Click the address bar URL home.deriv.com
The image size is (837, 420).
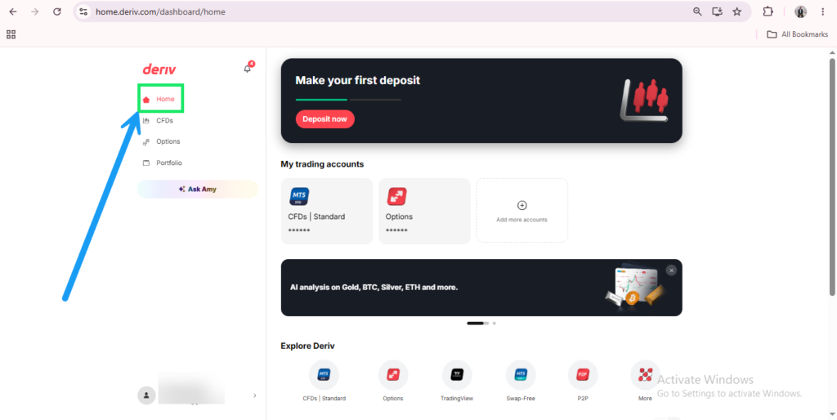tap(160, 11)
